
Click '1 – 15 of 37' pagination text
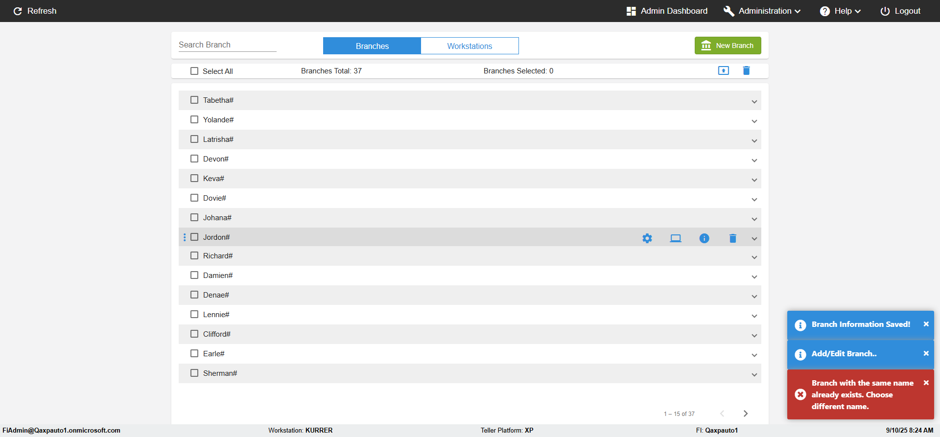679,414
